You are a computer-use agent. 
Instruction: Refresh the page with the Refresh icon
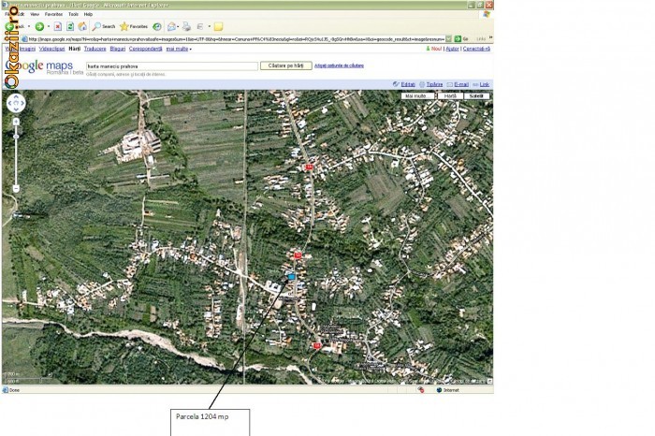point(70,27)
